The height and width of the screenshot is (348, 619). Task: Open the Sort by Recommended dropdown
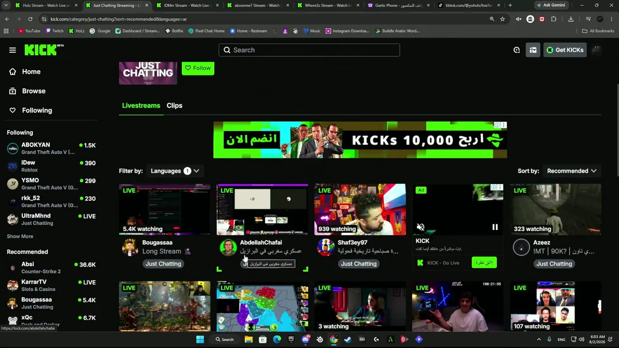572,171
